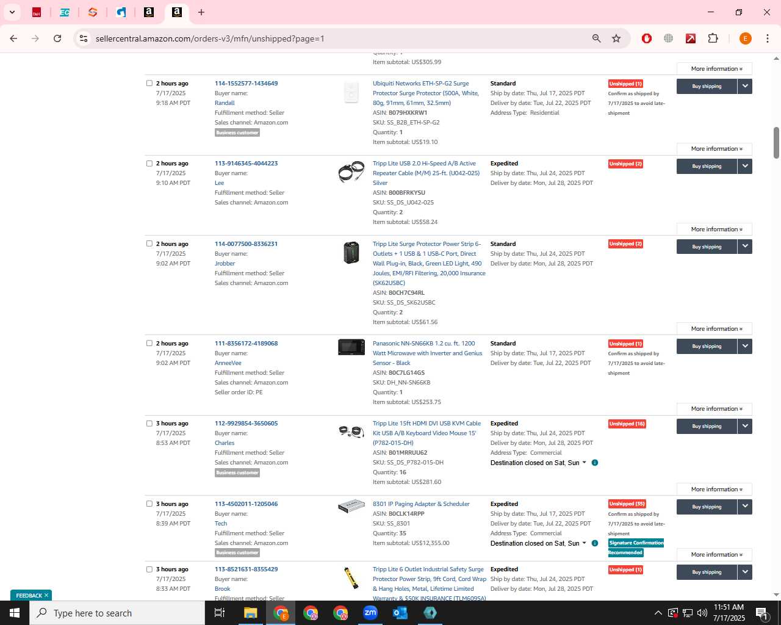
Task: Expand Destination closed on Sat, Sun for Charles order
Action: [538, 463]
